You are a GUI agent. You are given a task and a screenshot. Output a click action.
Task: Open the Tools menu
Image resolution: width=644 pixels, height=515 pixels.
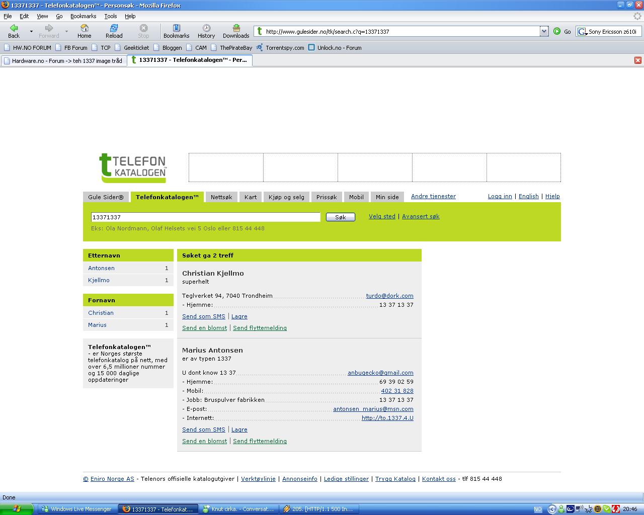[111, 16]
